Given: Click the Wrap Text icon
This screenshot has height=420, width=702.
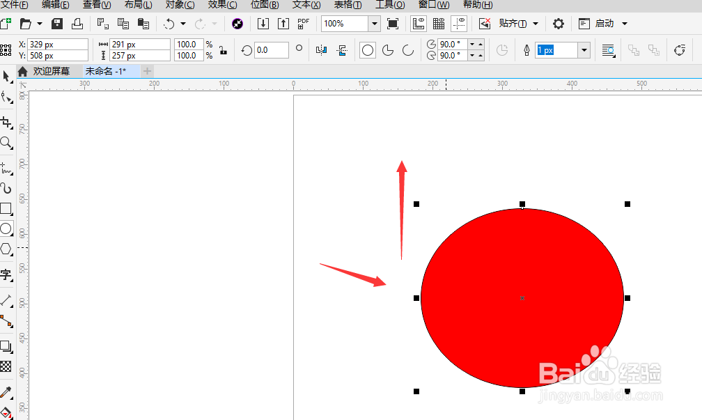Looking at the screenshot, I should [609, 51].
